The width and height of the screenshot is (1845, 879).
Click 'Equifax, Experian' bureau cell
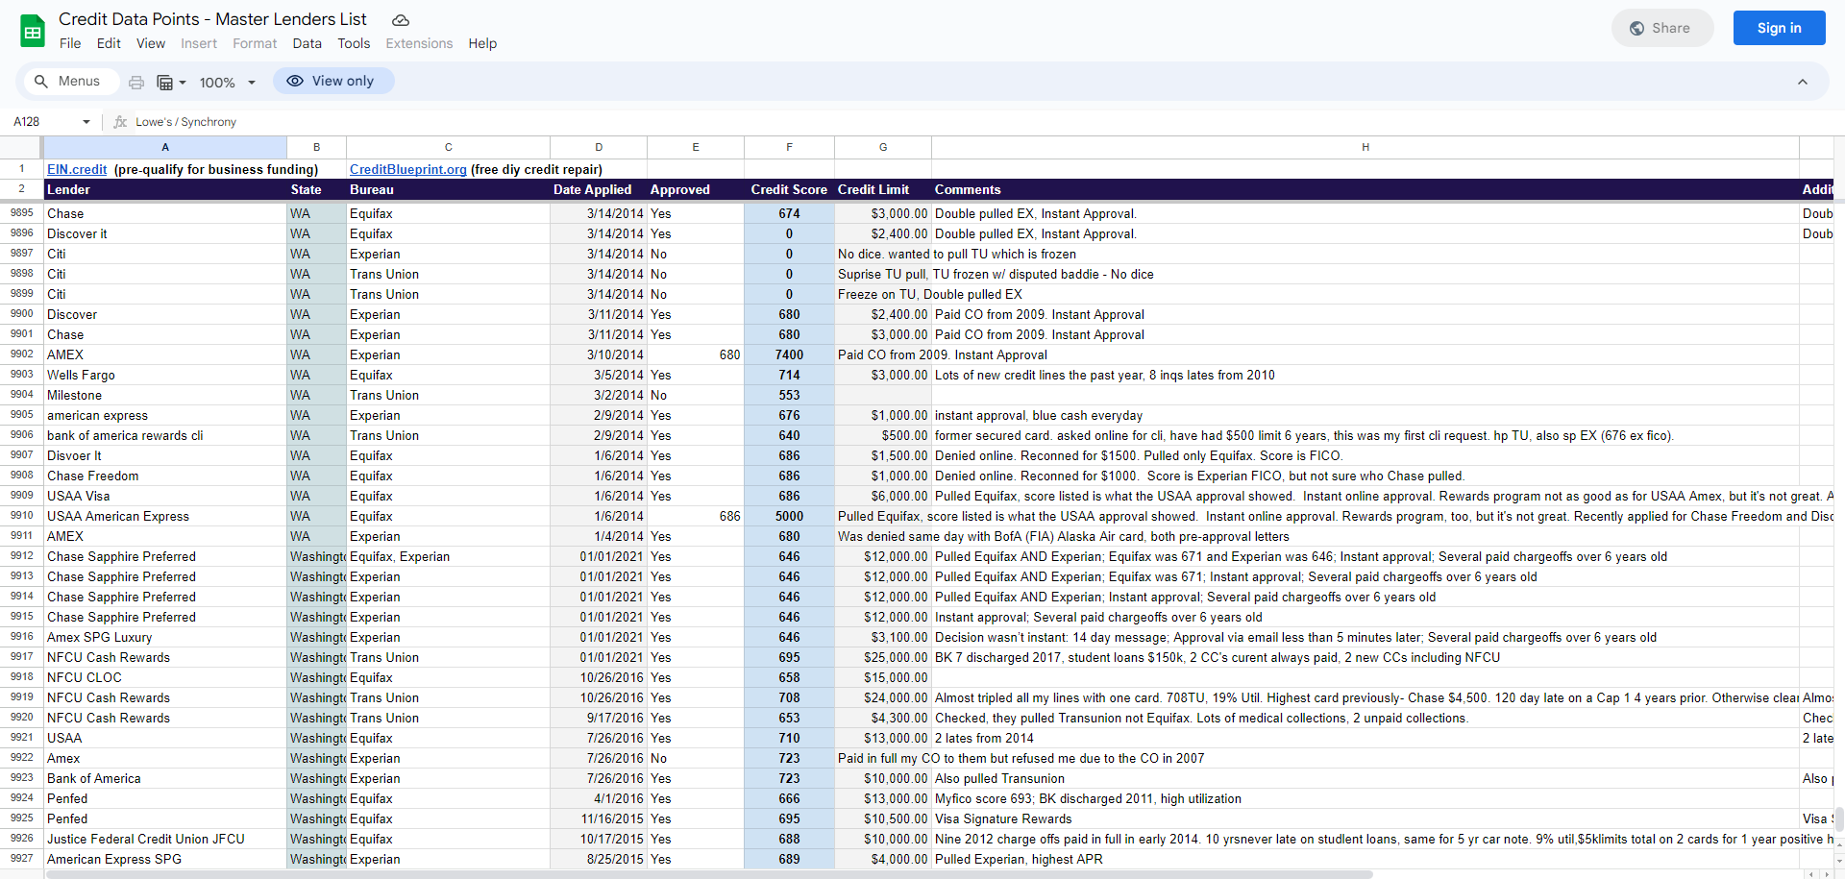click(x=448, y=556)
